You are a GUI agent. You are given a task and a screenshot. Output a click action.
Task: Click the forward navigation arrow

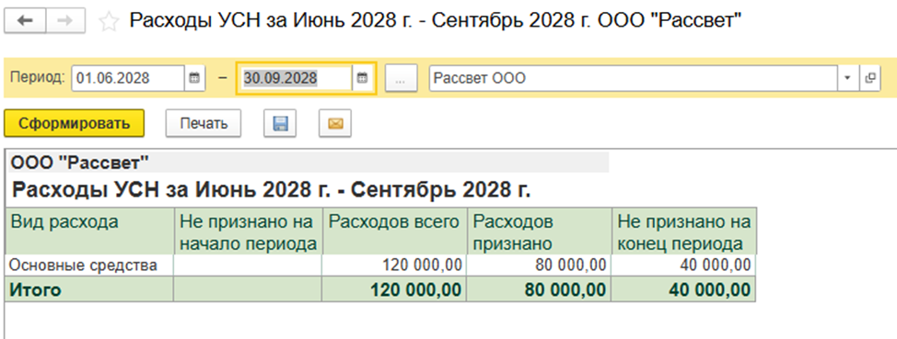click(x=65, y=22)
